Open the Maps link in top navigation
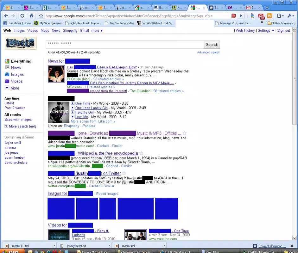 point(45,31)
